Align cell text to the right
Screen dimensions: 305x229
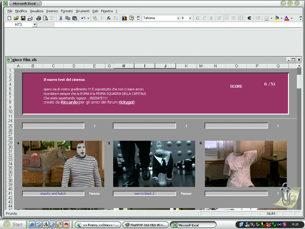[234, 18]
